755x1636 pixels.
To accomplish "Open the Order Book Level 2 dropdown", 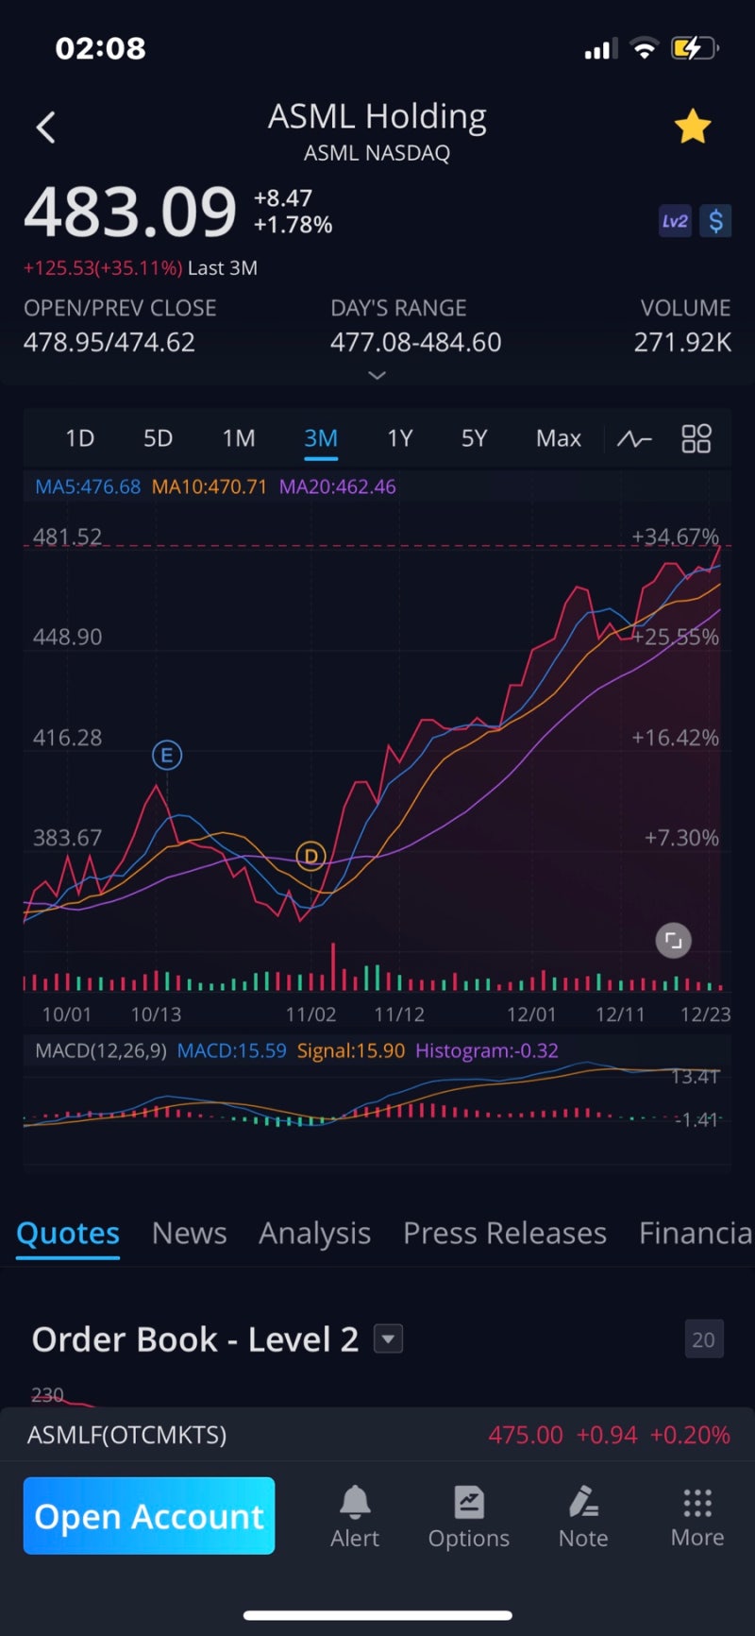I will click(388, 1338).
